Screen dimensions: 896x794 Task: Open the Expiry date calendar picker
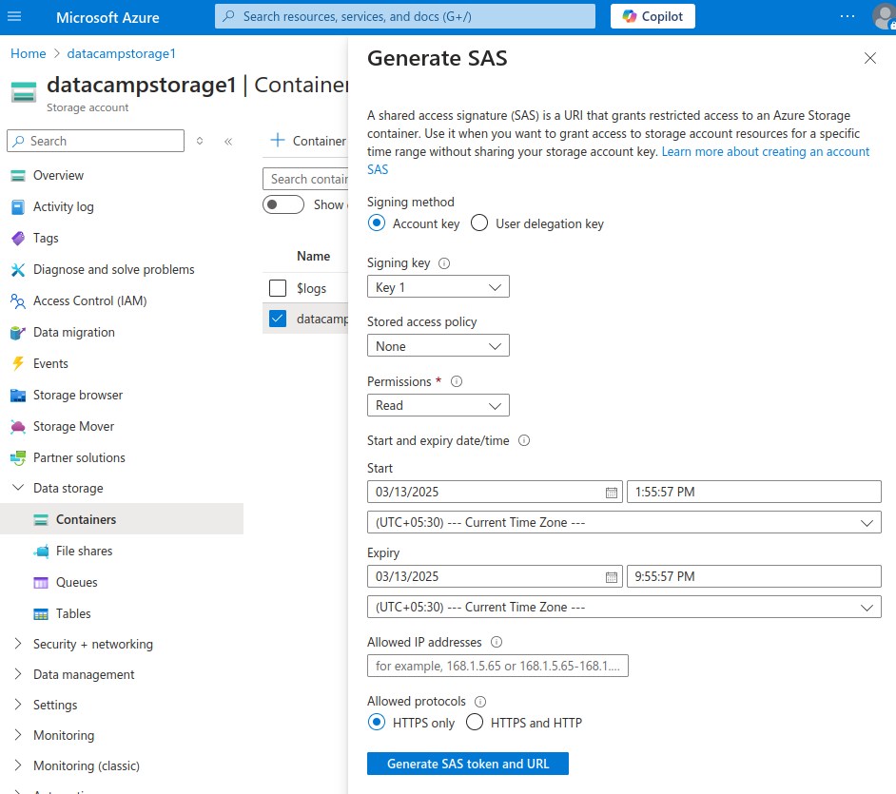[x=612, y=577]
